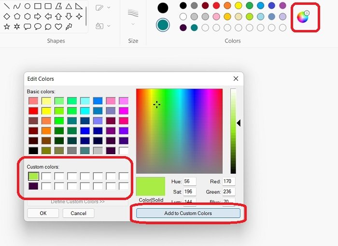Image resolution: width=338 pixels, height=246 pixels.
Task: Select the Triangle shape
Action: 69,6
